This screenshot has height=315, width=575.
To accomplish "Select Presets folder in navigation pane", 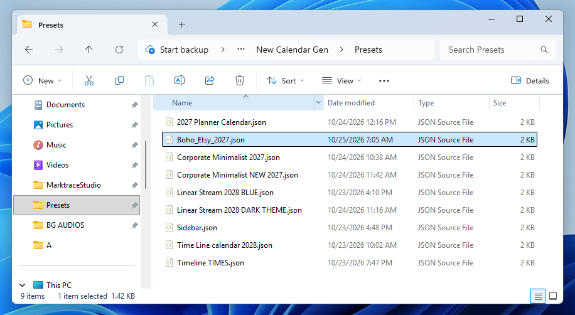I will coord(77,205).
